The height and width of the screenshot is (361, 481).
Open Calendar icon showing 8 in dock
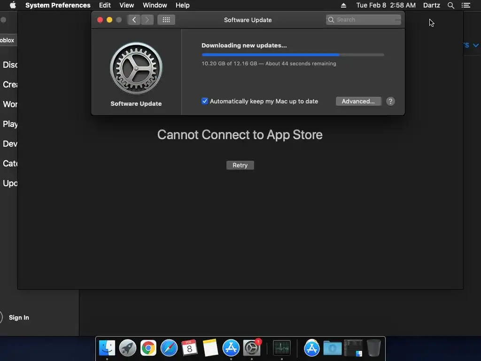189,348
